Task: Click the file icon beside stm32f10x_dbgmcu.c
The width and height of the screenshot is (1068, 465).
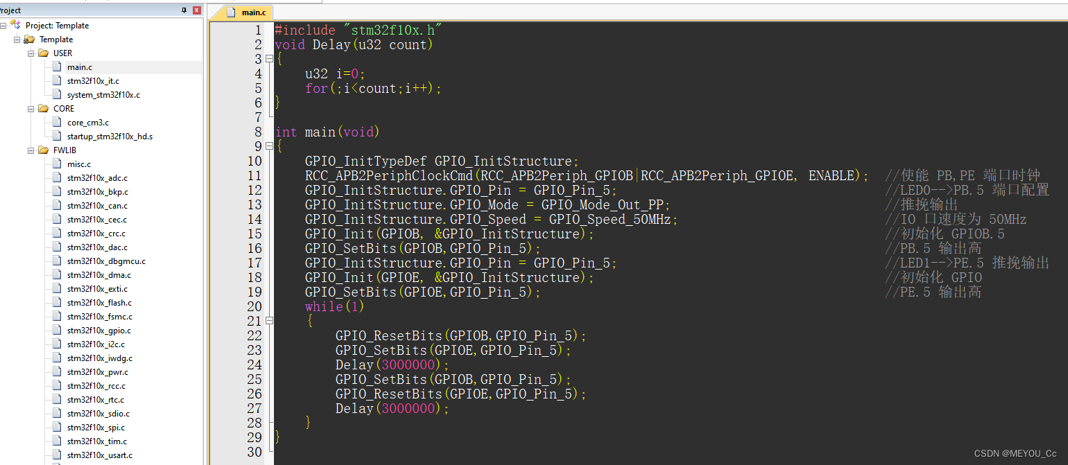Action: click(x=57, y=261)
